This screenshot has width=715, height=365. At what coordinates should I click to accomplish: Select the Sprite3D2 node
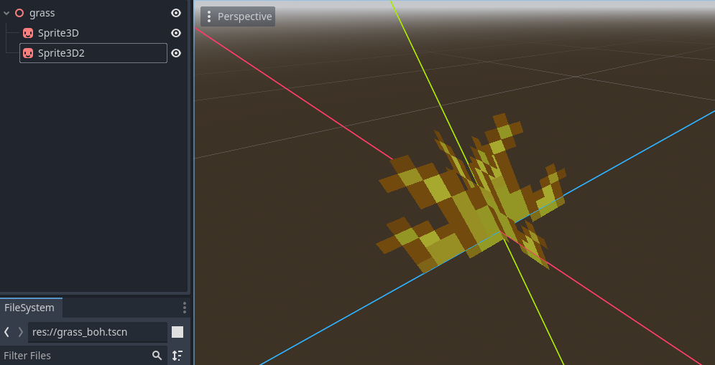(93, 53)
